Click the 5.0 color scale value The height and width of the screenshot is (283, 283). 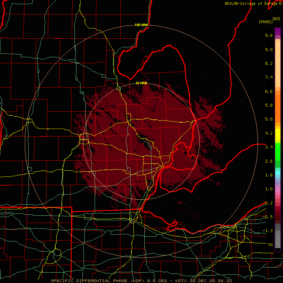click(269, 119)
